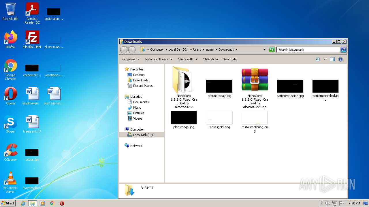The image size is (369, 207).
Task: Select the NanoCore 1.2.2.0 zip archive
Action: click(x=255, y=88)
